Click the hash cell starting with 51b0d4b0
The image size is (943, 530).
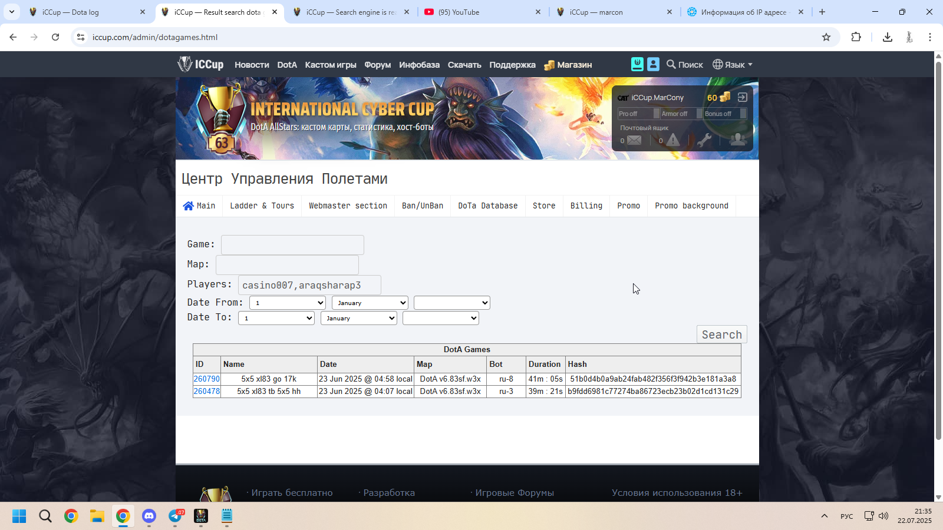coord(653,379)
